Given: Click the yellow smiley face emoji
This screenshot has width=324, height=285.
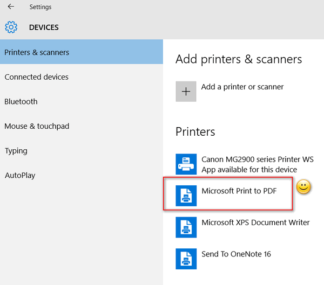Looking at the screenshot, I should point(303,186).
